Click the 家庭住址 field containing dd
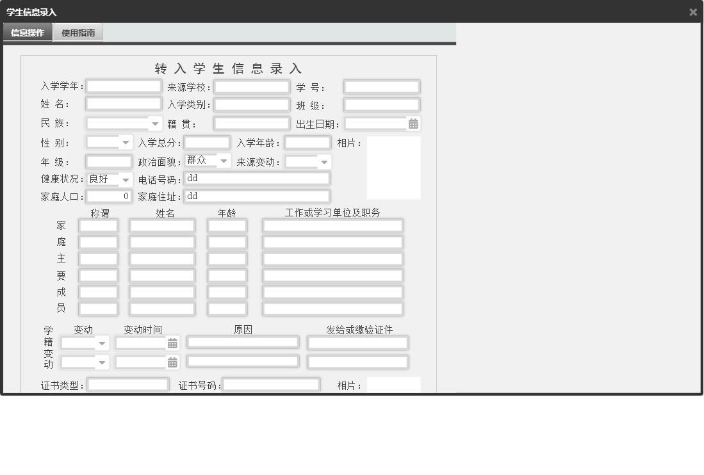 click(x=258, y=197)
